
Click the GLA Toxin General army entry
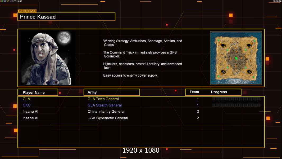tap(103, 99)
